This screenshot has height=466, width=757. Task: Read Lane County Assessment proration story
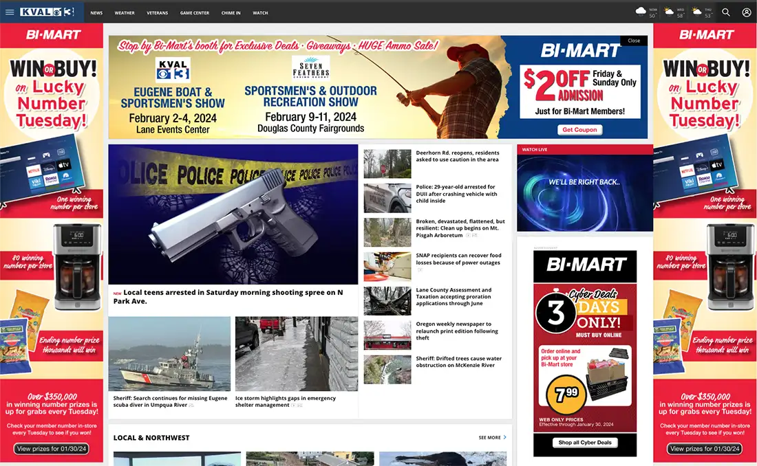(x=454, y=297)
